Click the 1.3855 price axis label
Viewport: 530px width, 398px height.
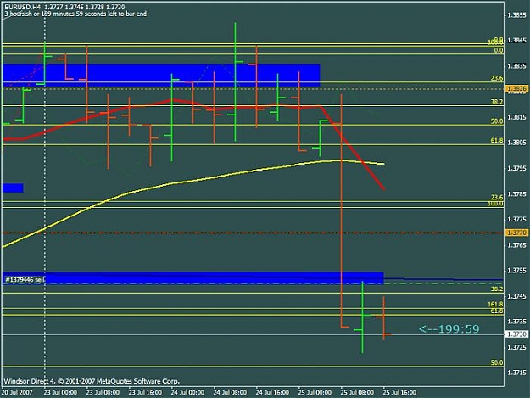coord(517,15)
